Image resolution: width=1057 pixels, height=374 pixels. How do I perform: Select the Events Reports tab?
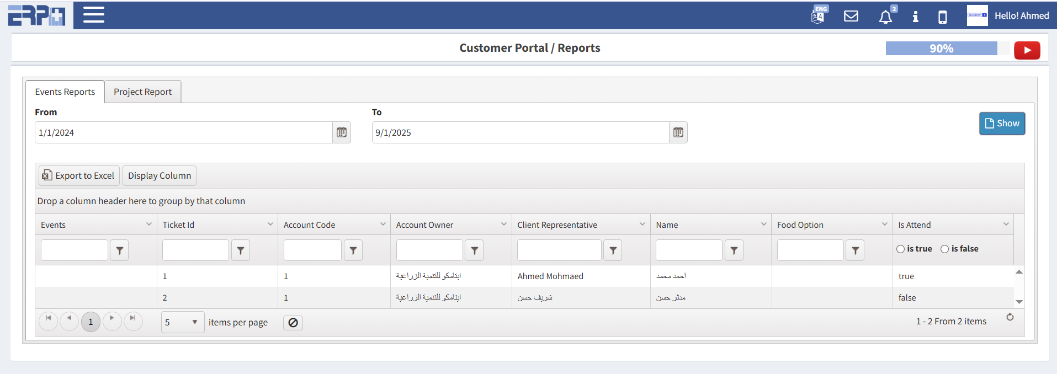(x=65, y=92)
